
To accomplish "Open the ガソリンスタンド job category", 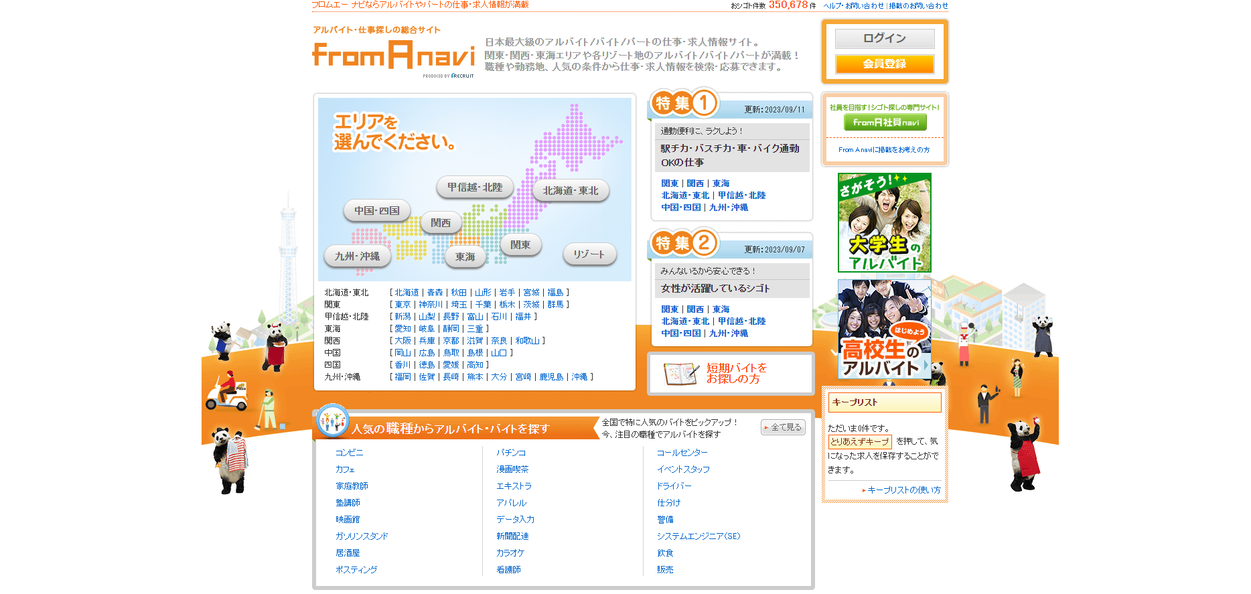I will point(362,536).
